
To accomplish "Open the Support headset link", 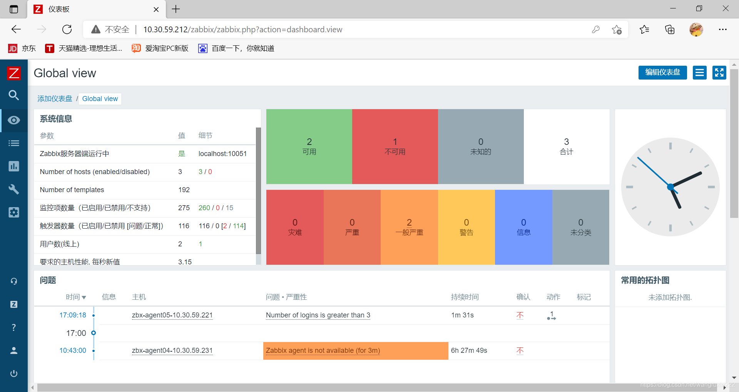I will point(14,281).
